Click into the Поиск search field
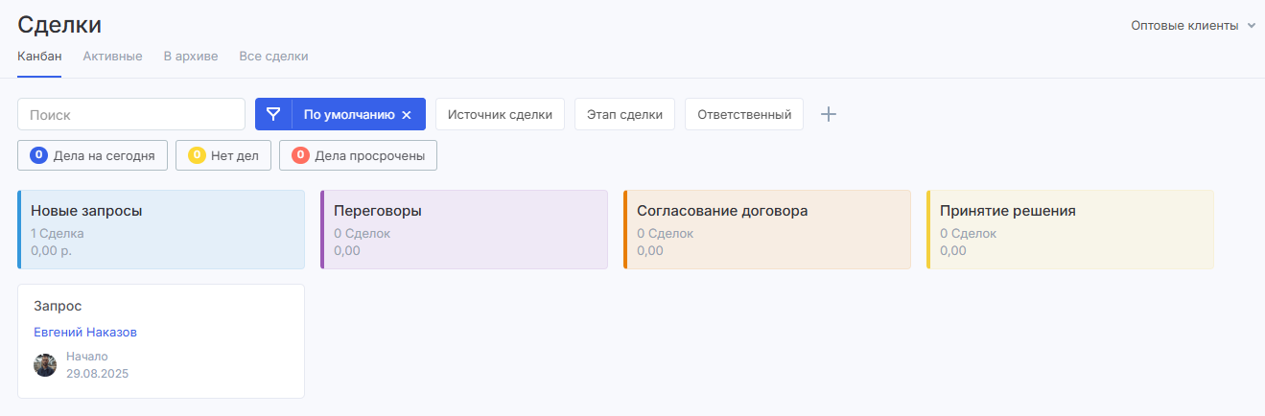 131,114
